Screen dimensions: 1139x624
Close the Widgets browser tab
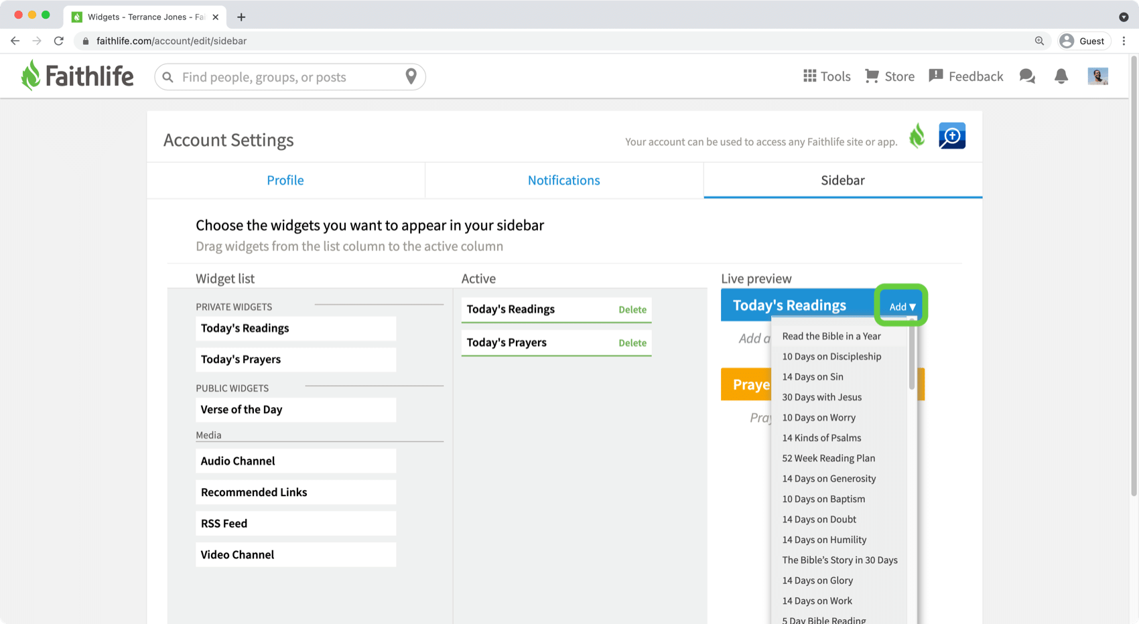click(x=215, y=17)
